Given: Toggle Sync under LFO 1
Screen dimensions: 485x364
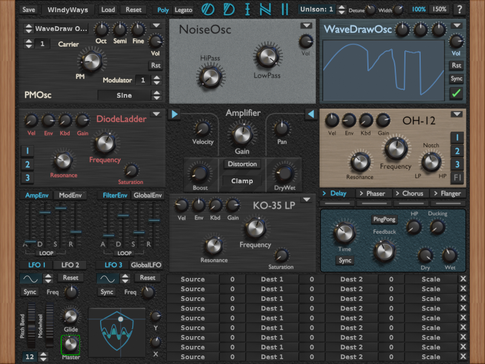Looking at the screenshot, I should pos(30,292).
